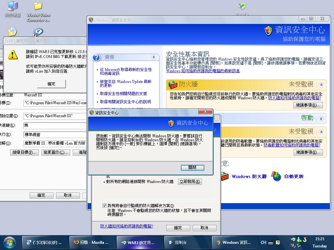Collapse the 資源 panel
Screen dimensions: 334x250
pos(154,57)
